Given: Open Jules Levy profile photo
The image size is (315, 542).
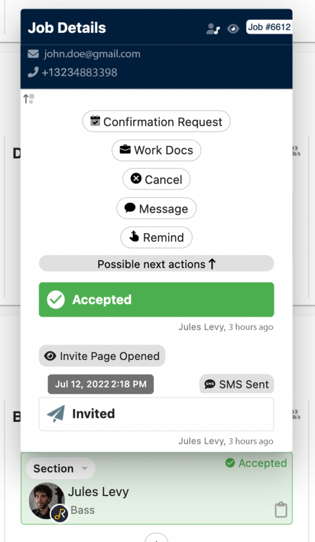Looking at the screenshot, I should (x=47, y=501).
